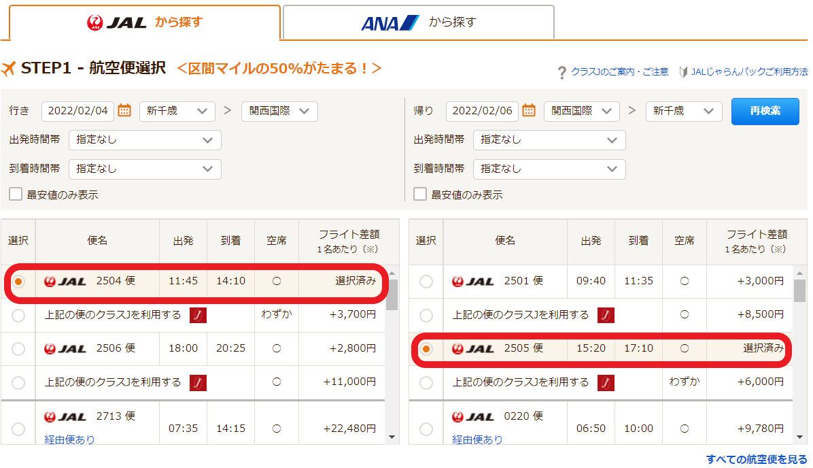Switch to the ANA から探す tab
Image resolution: width=813 pixels, height=468 pixels.
pyautogui.click(x=419, y=23)
